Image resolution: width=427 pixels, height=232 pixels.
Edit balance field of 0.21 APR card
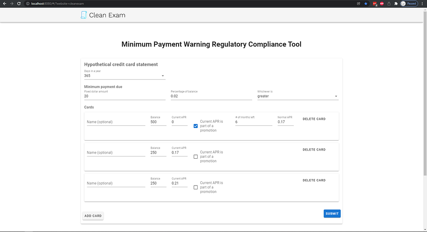pos(158,183)
